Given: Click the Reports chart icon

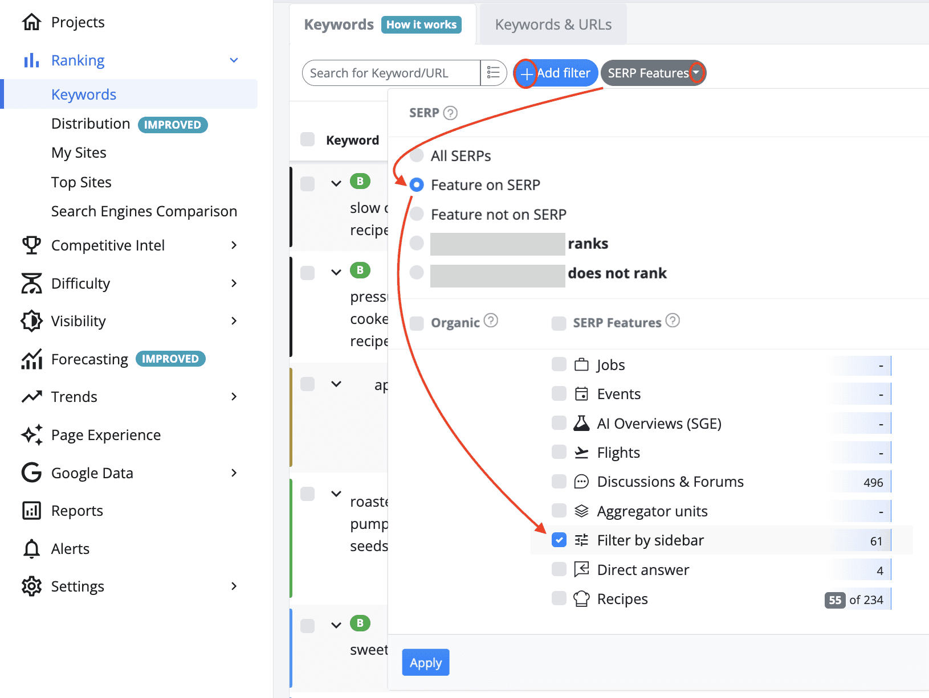Looking at the screenshot, I should click(x=31, y=511).
